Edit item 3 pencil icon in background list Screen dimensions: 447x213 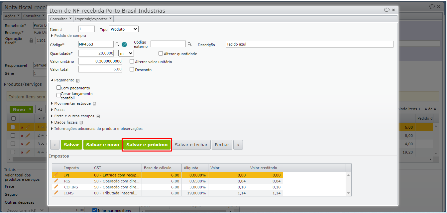click(x=28, y=144)
